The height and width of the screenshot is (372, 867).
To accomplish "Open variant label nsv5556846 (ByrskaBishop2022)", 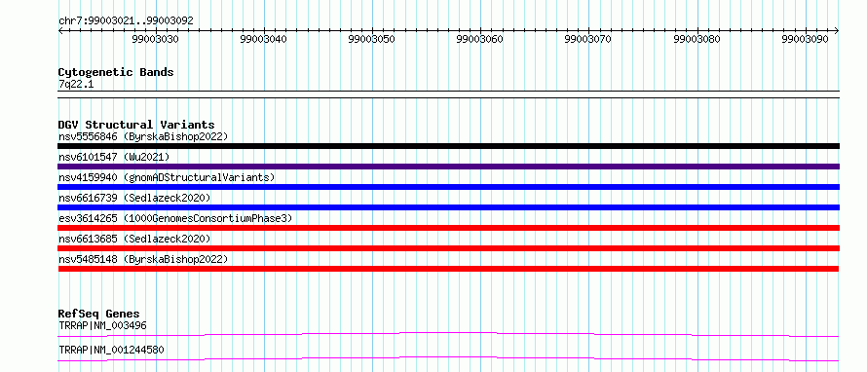I will click(x=142, y=136).
